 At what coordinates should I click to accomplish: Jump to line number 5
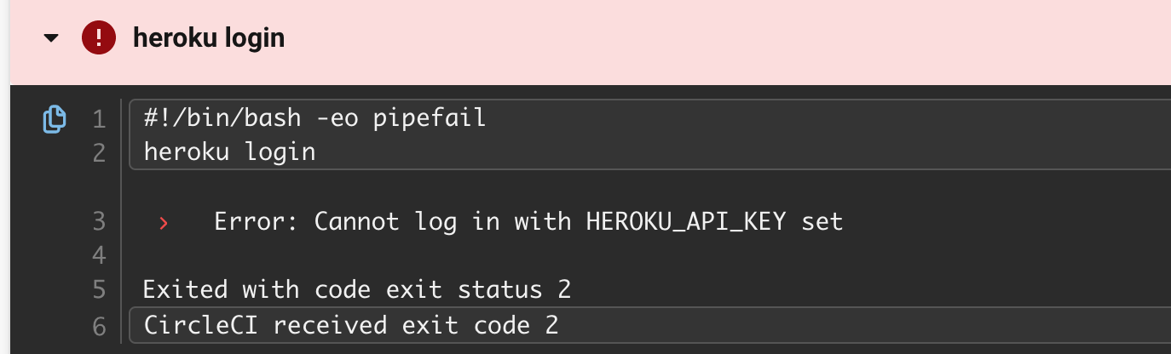click(x=99, y=290)
